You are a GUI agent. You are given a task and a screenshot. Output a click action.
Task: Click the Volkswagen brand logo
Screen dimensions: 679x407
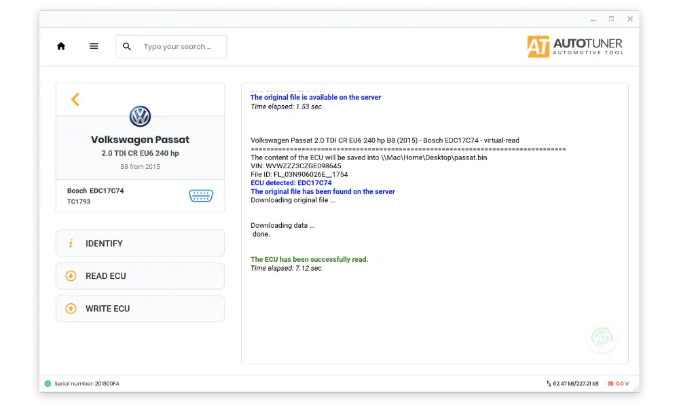[140, 116]
